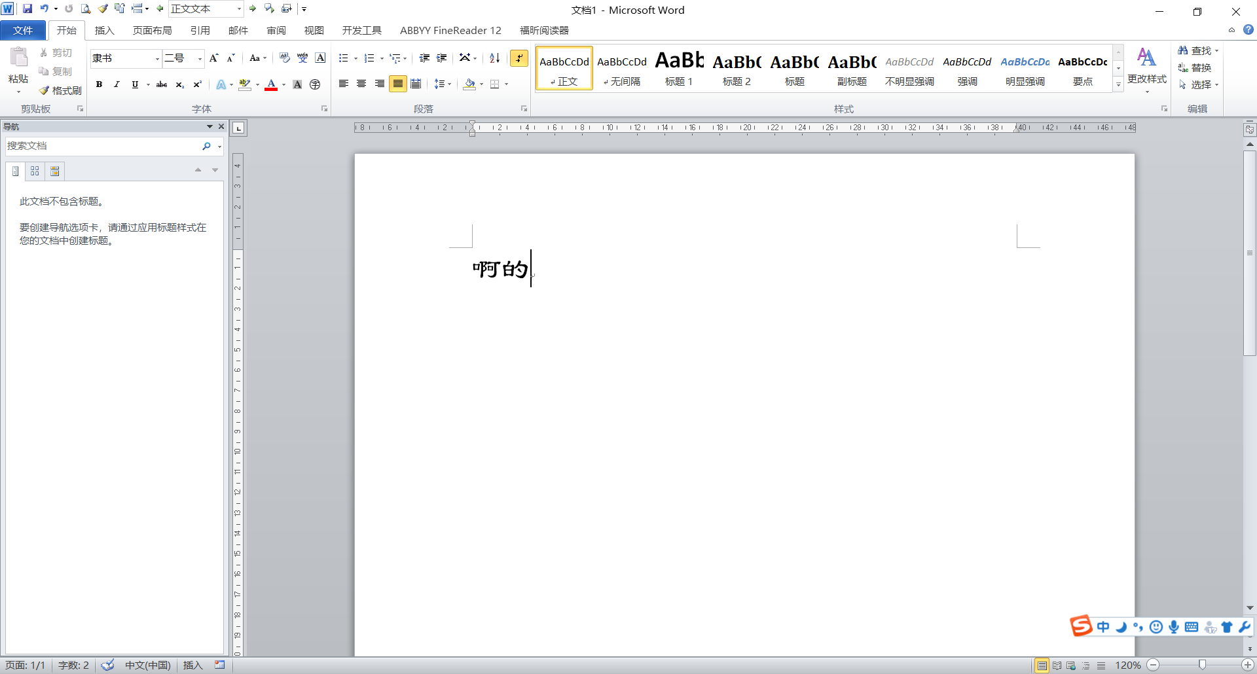Click the Character Shading icon
The image size is (1257, 674).
coord(297,84)
